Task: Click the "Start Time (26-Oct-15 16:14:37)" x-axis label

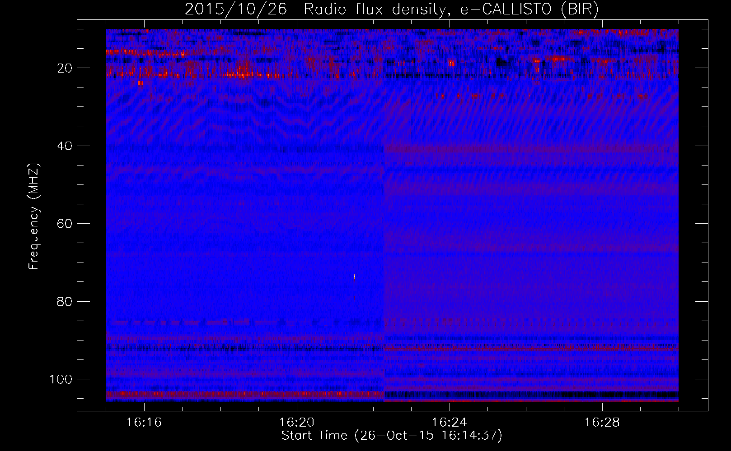Action: pos(392,436)
